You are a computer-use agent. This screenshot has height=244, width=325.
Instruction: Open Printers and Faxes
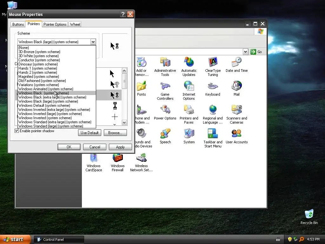[x=189, y=114]
